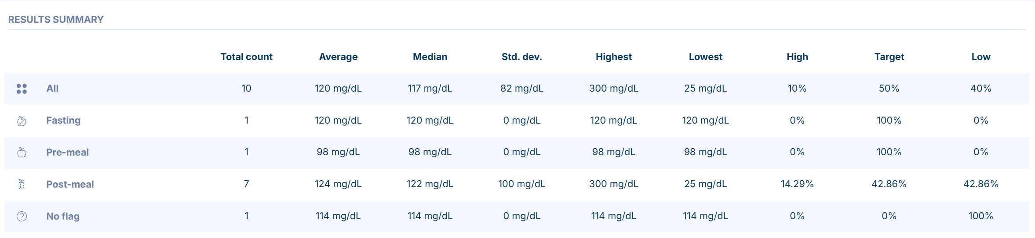Click the Target column header
Viewport: 1035px width, 238px height.
889,57
